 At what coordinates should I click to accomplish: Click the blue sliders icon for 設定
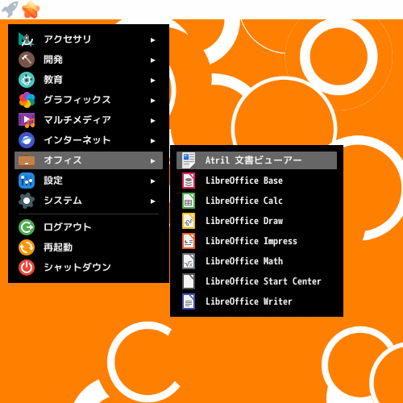(27, 181)
